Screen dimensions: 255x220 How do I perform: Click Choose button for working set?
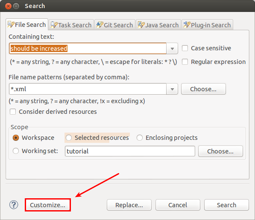tap(220, 151)
